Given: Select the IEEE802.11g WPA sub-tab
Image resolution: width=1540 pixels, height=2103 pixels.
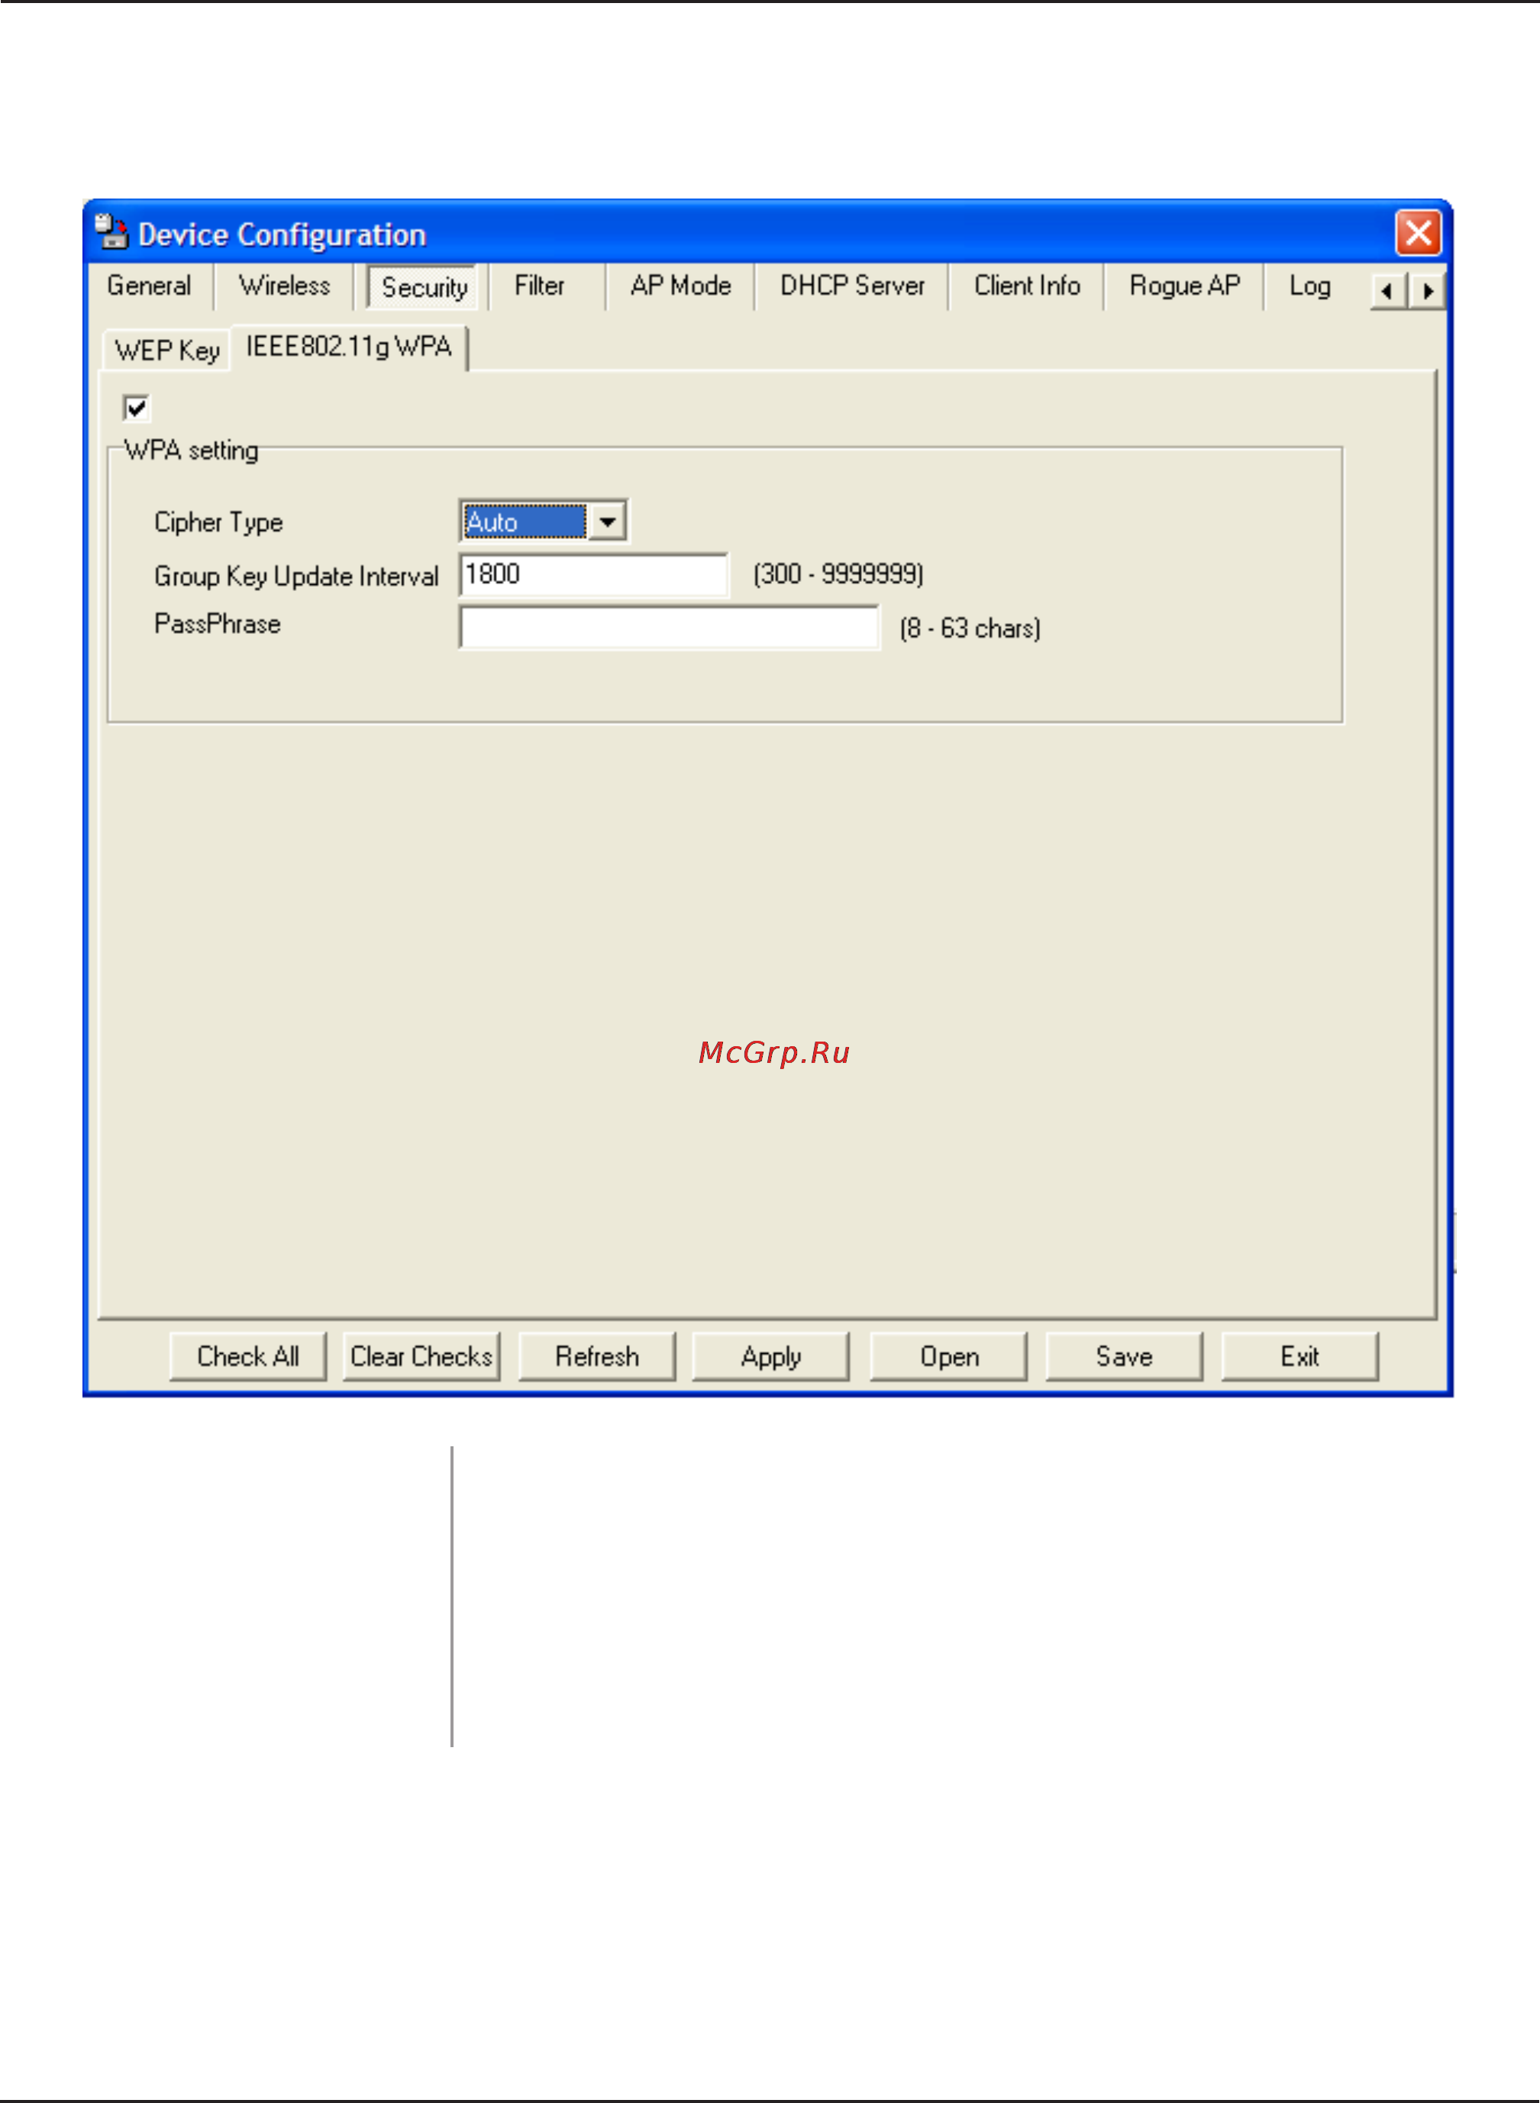Looking at the screenshot, I should [349, 347].
